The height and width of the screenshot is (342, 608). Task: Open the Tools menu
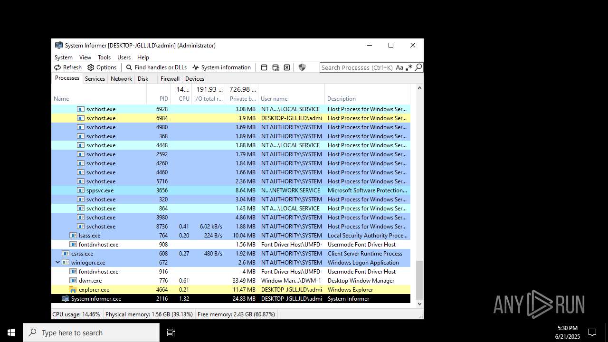[x=104, y=57]
